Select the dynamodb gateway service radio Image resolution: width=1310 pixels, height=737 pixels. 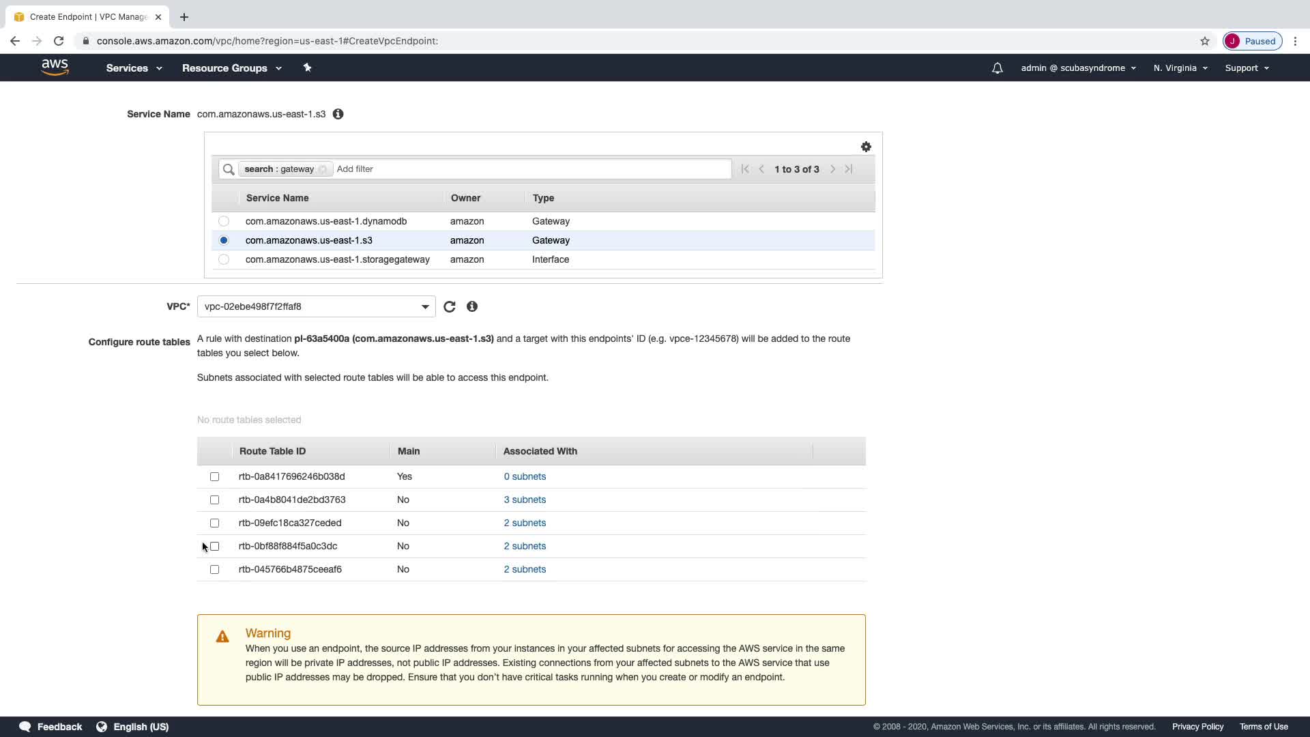(x=224, y=221)
